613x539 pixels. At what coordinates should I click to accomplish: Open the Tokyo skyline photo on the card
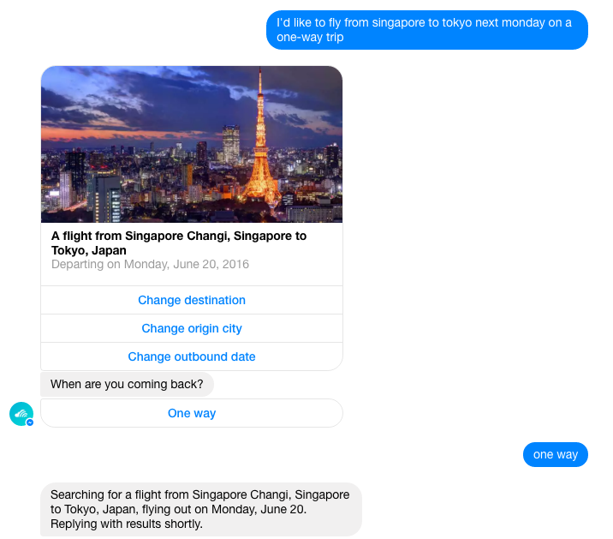[192, 144]
